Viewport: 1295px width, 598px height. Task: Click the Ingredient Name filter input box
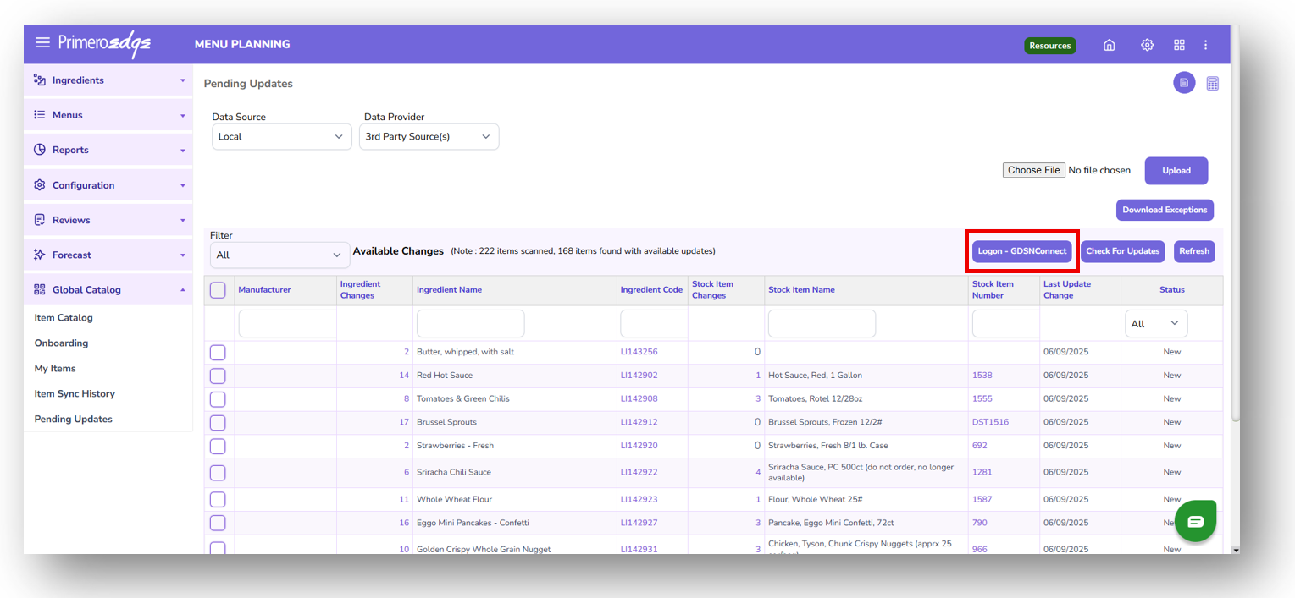470,323
